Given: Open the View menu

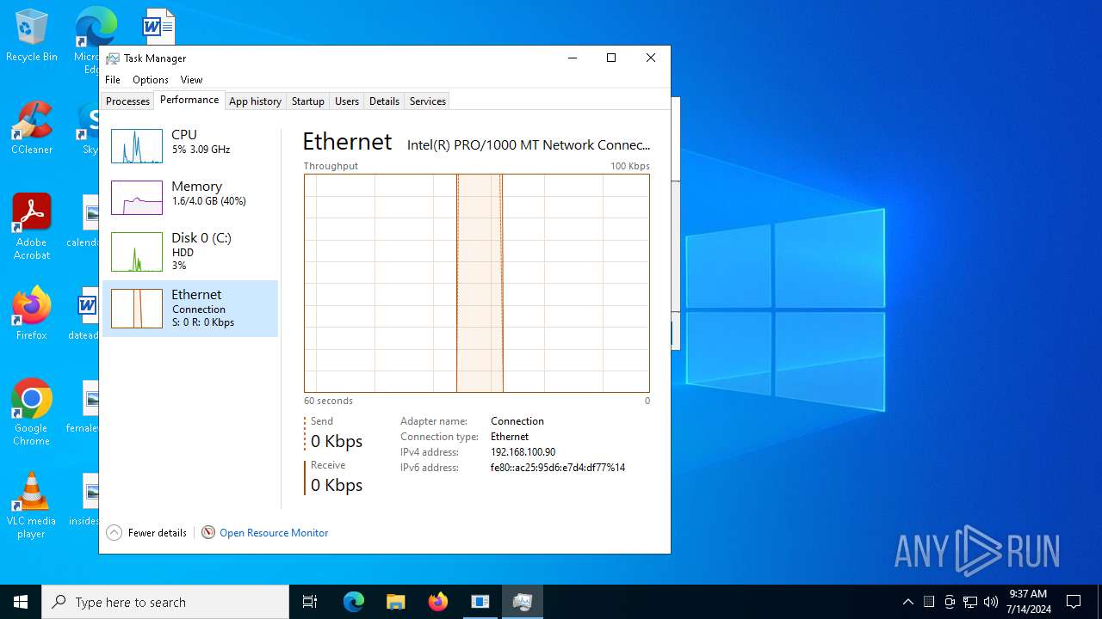Looking at the screenshot, I should [x=191, y=80].
